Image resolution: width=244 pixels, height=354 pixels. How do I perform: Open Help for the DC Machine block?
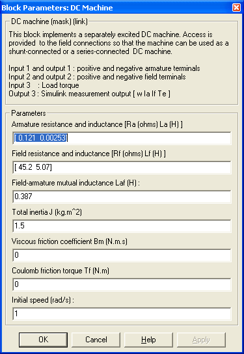click(x=148, y=340)
